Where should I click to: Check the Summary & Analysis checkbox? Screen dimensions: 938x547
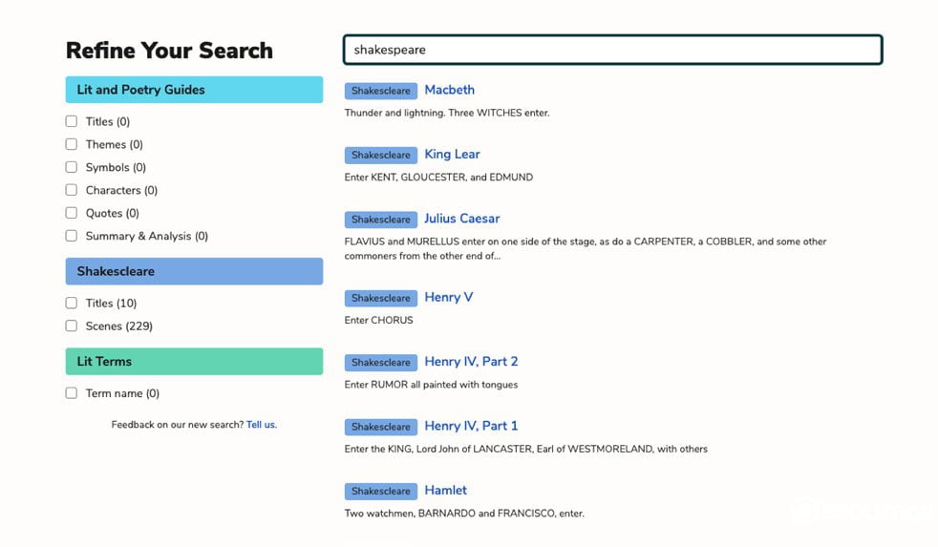(x=72, y=236)
